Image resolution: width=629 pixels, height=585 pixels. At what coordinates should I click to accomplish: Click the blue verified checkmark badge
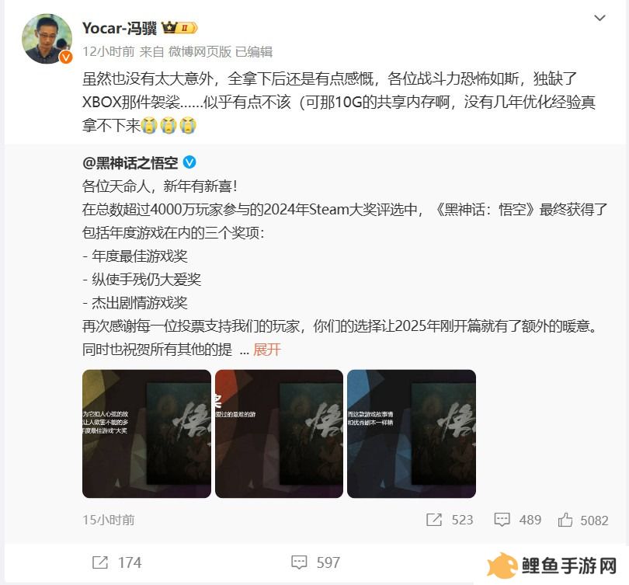[189, 162]
